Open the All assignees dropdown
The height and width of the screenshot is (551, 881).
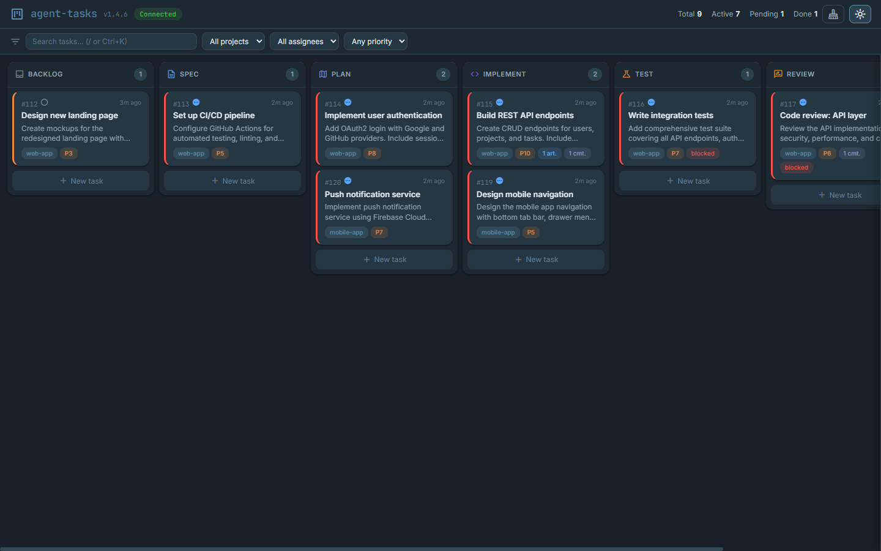click(304, 41)
